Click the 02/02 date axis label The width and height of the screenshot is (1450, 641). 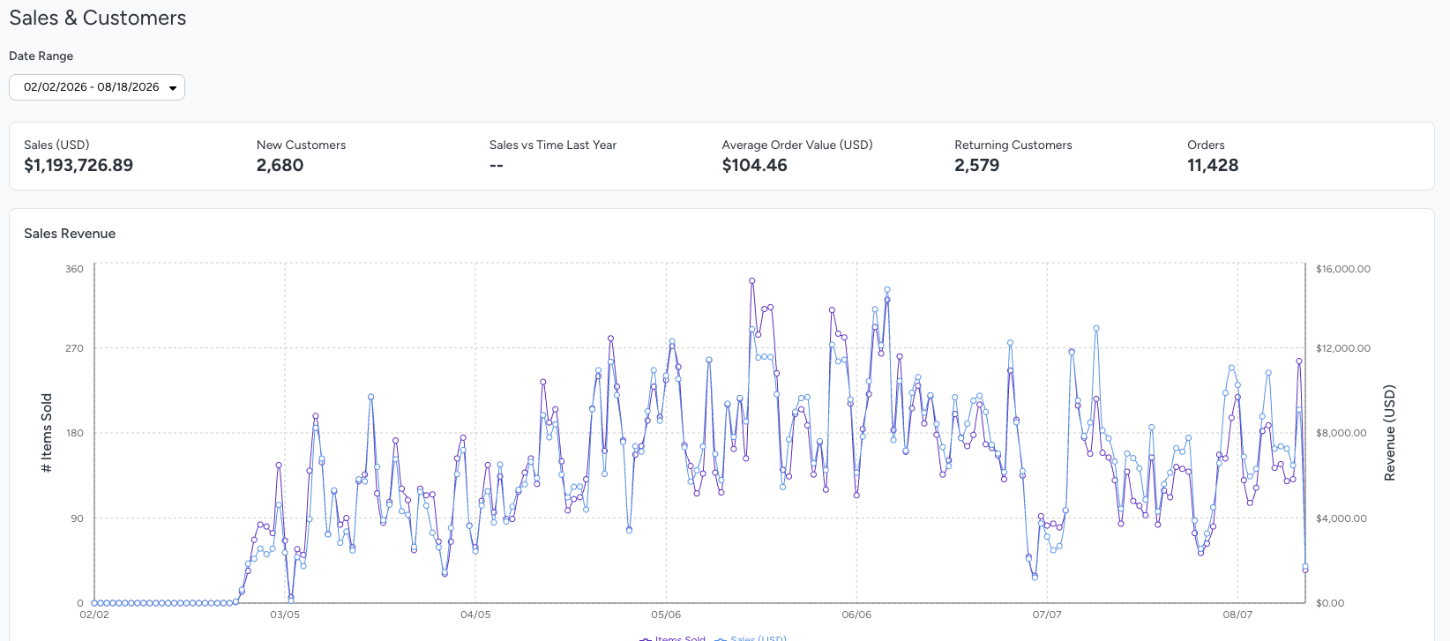click(94, 615)
